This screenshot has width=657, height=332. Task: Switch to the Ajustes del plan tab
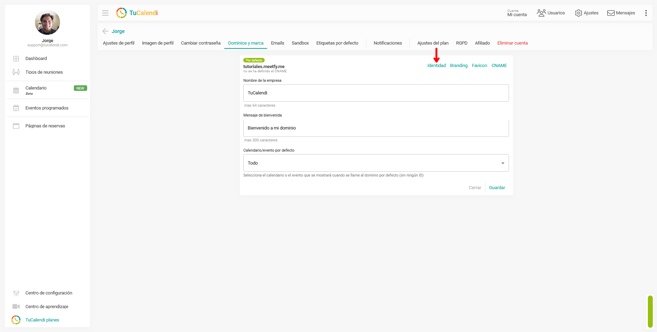[433, 43]
